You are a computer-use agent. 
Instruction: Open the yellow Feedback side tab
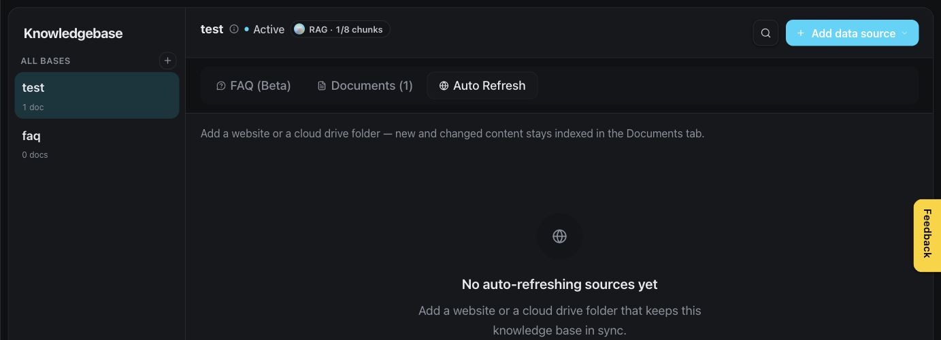click(x=927, y=235)
